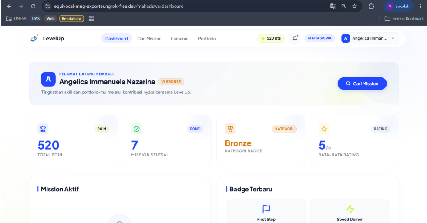Click the Bronze category text

tap(238, 143)
